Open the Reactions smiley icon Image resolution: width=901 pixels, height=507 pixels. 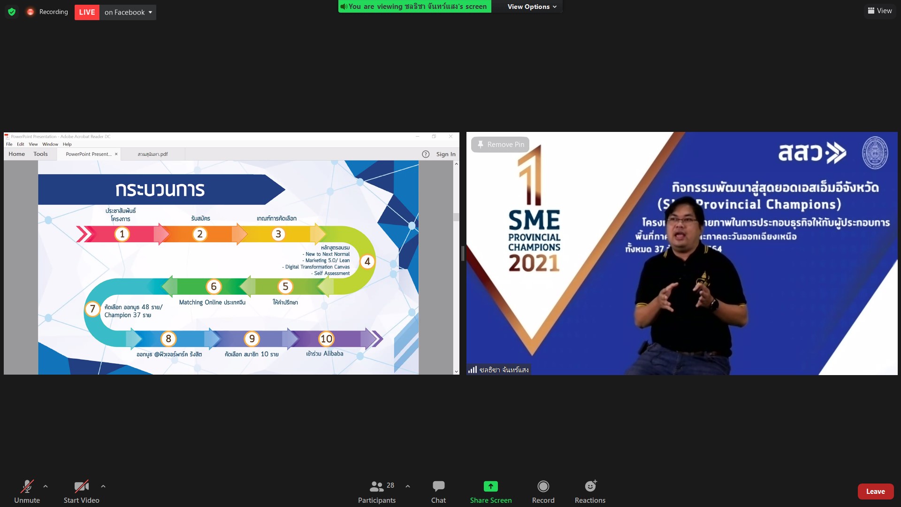pos(590,486)
